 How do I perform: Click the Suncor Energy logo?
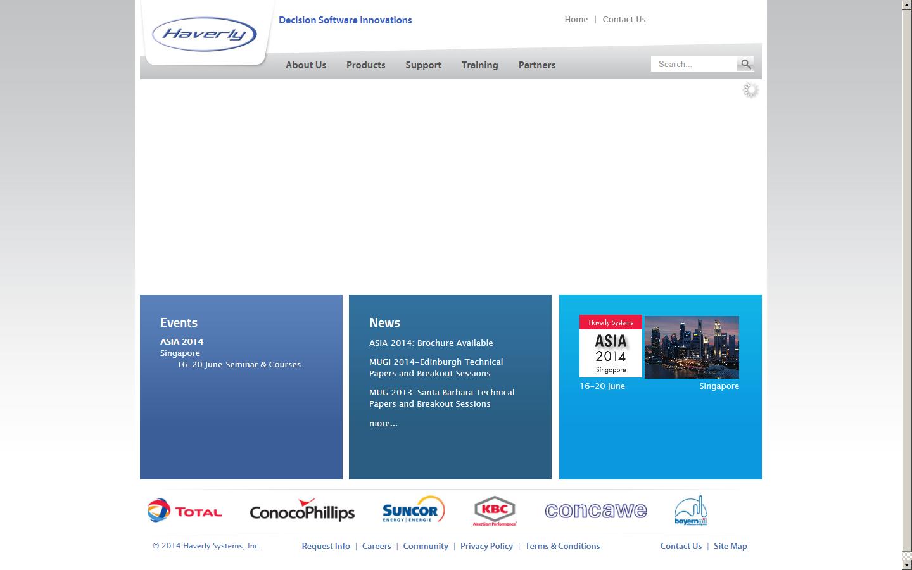click(412, 509)
